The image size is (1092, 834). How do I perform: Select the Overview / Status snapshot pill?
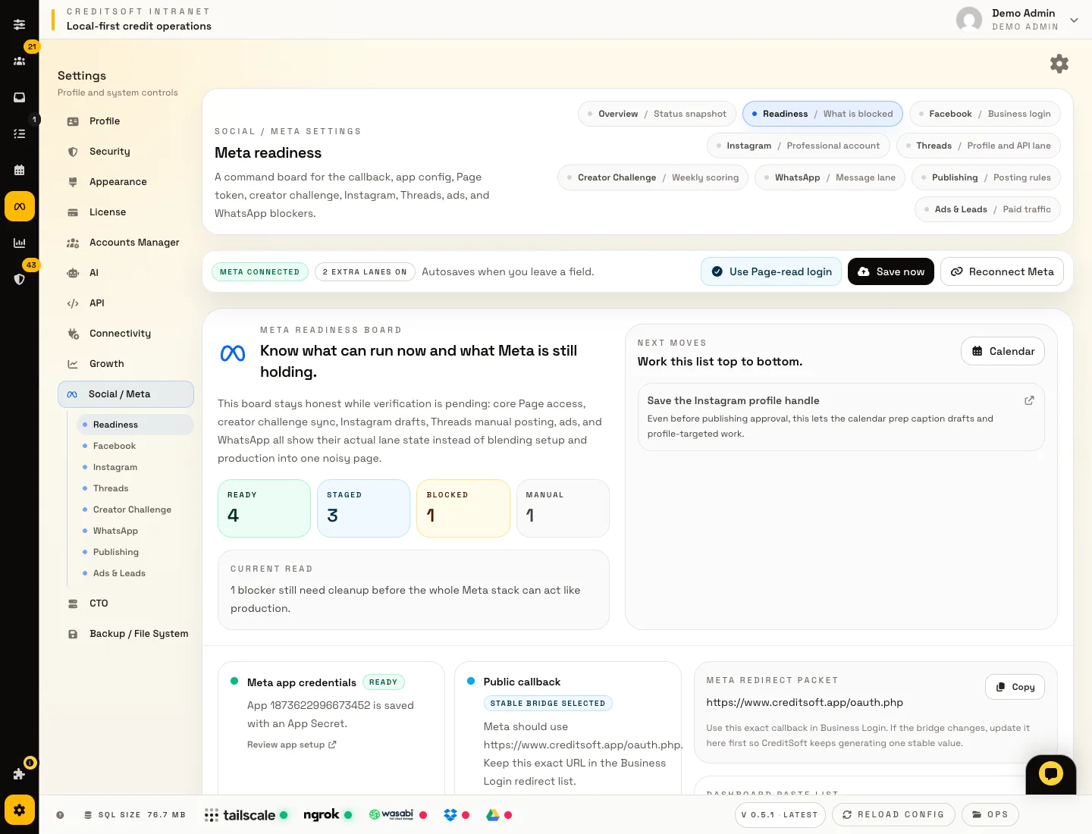[x=657, y=114]
